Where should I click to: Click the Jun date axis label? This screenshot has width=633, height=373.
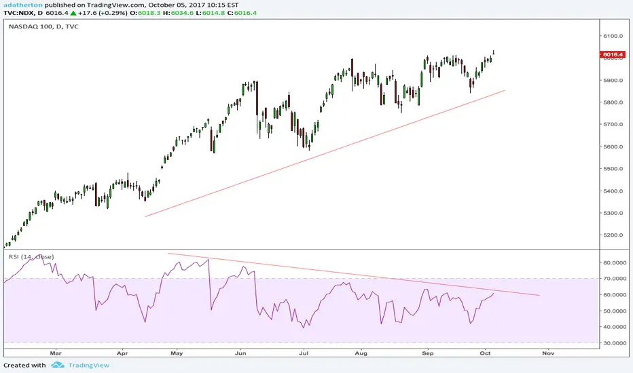click(x=240, y=353)
